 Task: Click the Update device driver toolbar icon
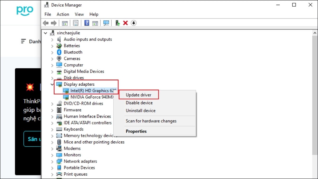coord(118,23)
